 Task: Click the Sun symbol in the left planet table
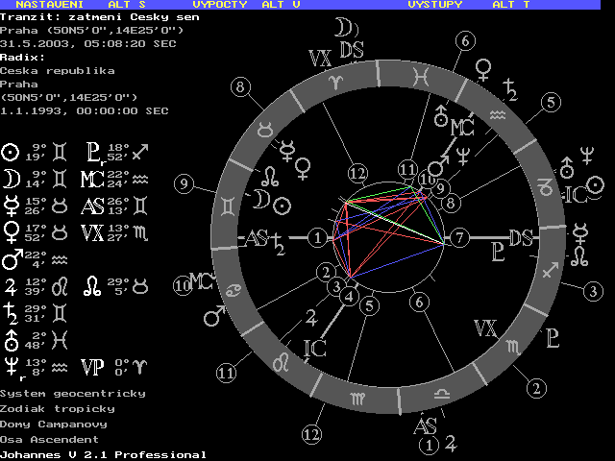11,152
